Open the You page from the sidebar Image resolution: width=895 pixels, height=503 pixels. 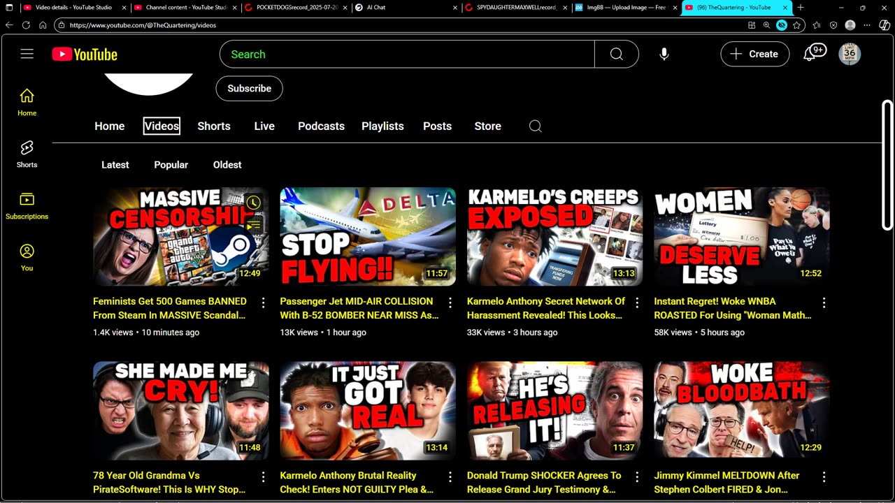[27, 257]
